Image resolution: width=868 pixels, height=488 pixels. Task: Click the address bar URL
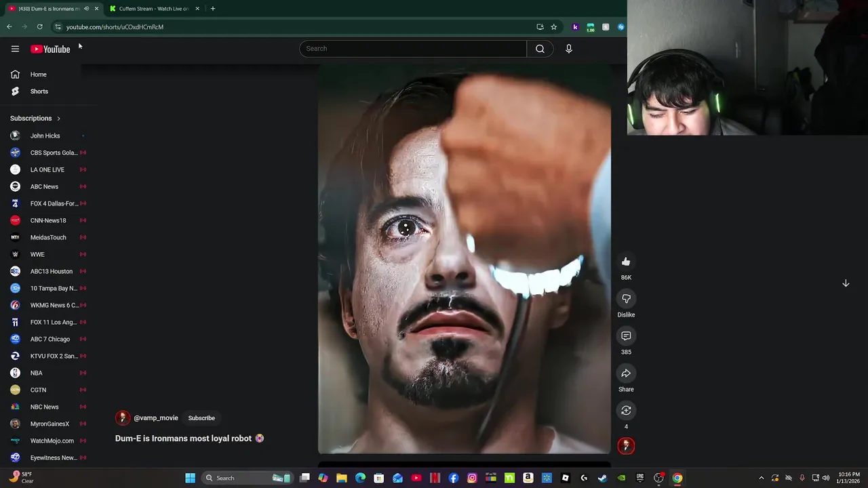point(115,27)
